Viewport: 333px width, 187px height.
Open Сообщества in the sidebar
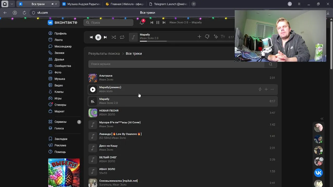point(60,66)
